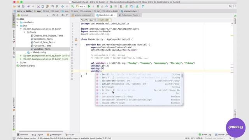Expand the (test) package node
249x140 pixels.
tap(21, 59)
